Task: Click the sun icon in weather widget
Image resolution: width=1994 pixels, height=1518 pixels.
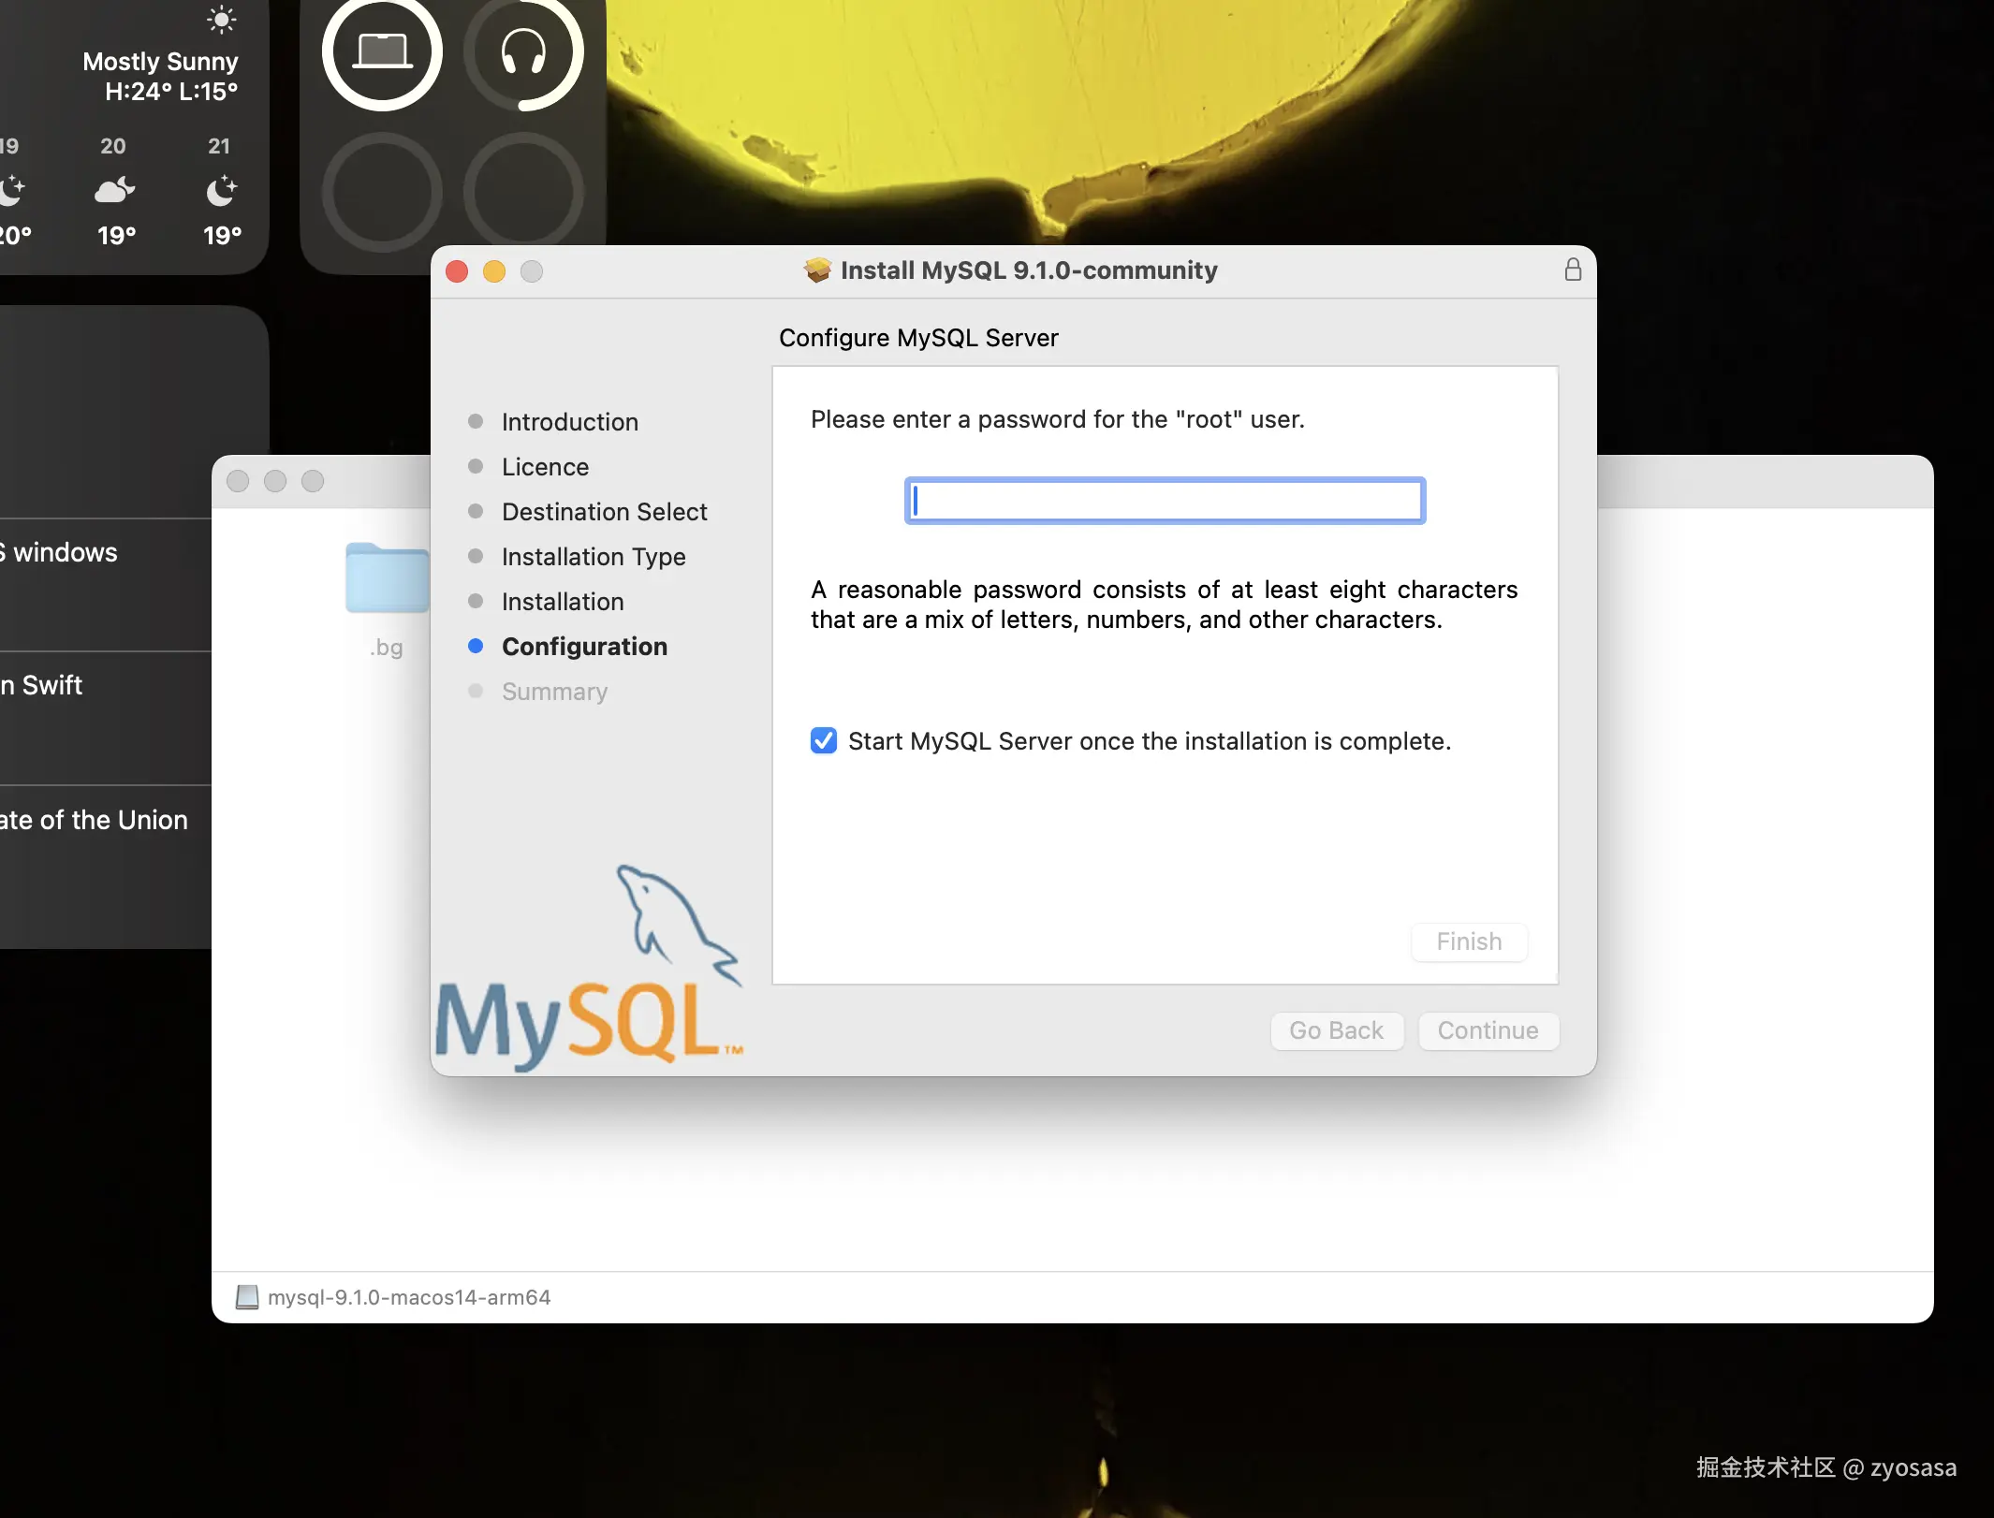Action: [x=221, y=20]
